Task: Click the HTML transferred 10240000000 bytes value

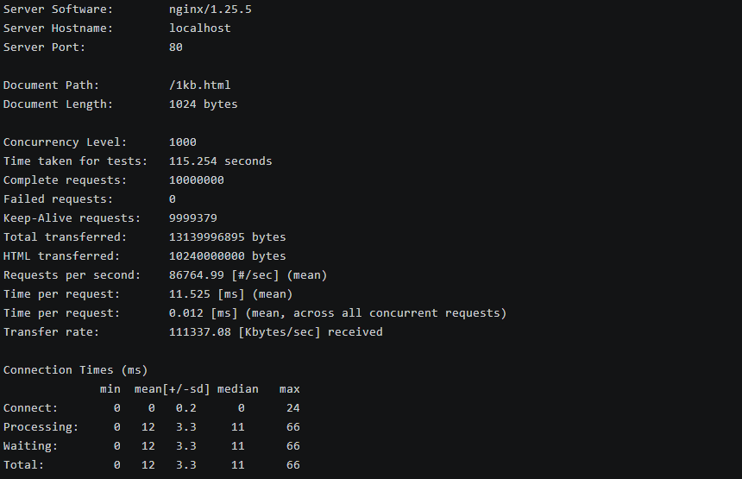Action: tap(227, 255)
